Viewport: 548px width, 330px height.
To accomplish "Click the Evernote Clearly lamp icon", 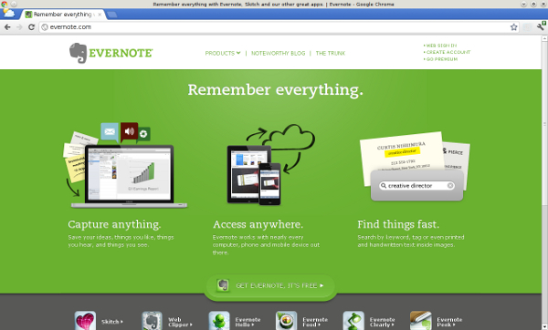I will coord(353,321).
